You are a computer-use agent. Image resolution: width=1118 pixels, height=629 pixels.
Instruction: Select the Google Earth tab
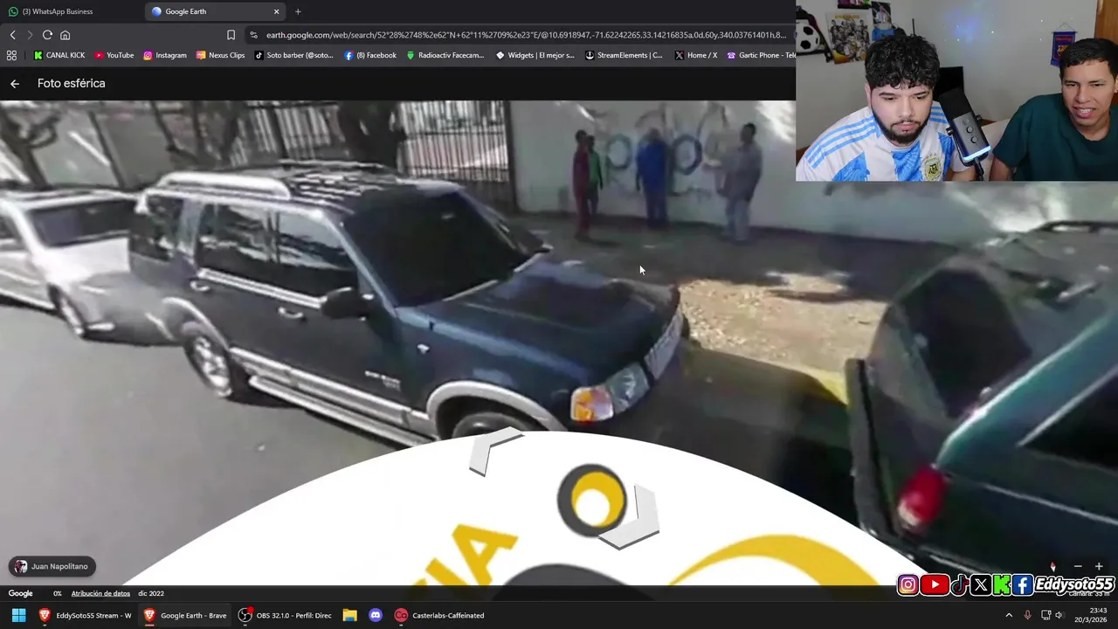coord(215,11)
